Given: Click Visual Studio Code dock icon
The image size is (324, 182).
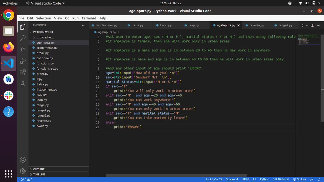Looking at the screenshot, I should 9,63.
